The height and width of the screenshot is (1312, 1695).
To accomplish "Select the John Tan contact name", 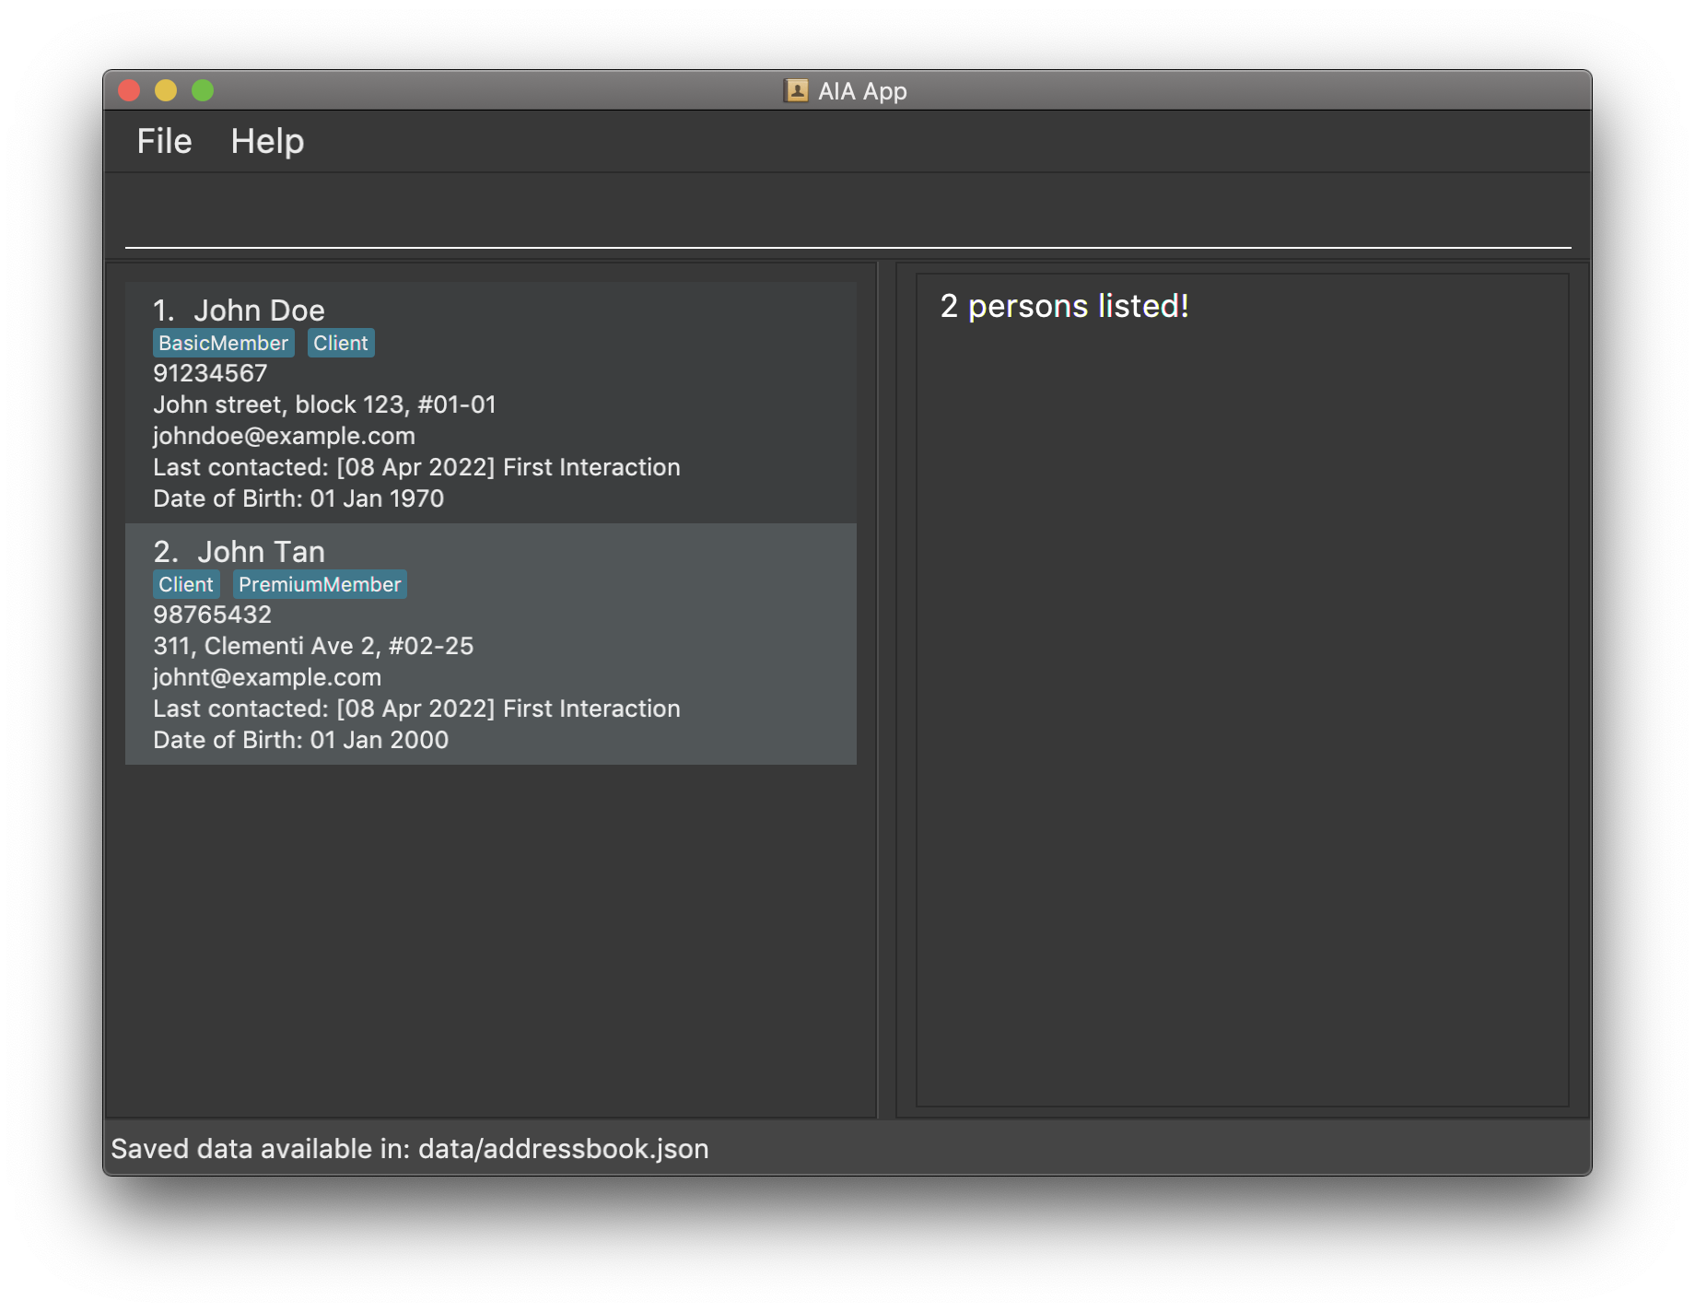I will point(261,552).
